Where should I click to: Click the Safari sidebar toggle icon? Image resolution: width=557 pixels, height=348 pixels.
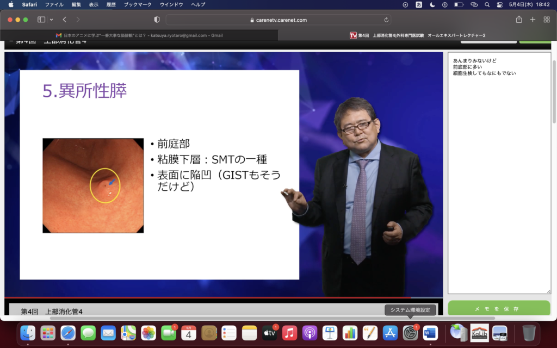(x=41, y=20)
